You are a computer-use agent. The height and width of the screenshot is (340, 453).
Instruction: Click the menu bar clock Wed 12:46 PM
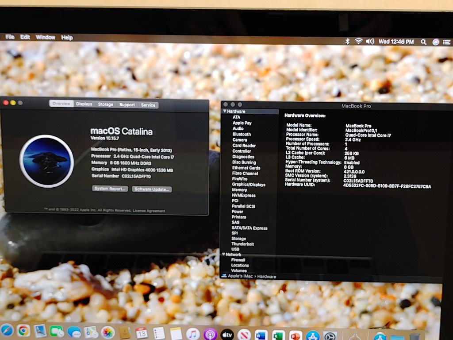pyautogui.click(x=396, y=42)
